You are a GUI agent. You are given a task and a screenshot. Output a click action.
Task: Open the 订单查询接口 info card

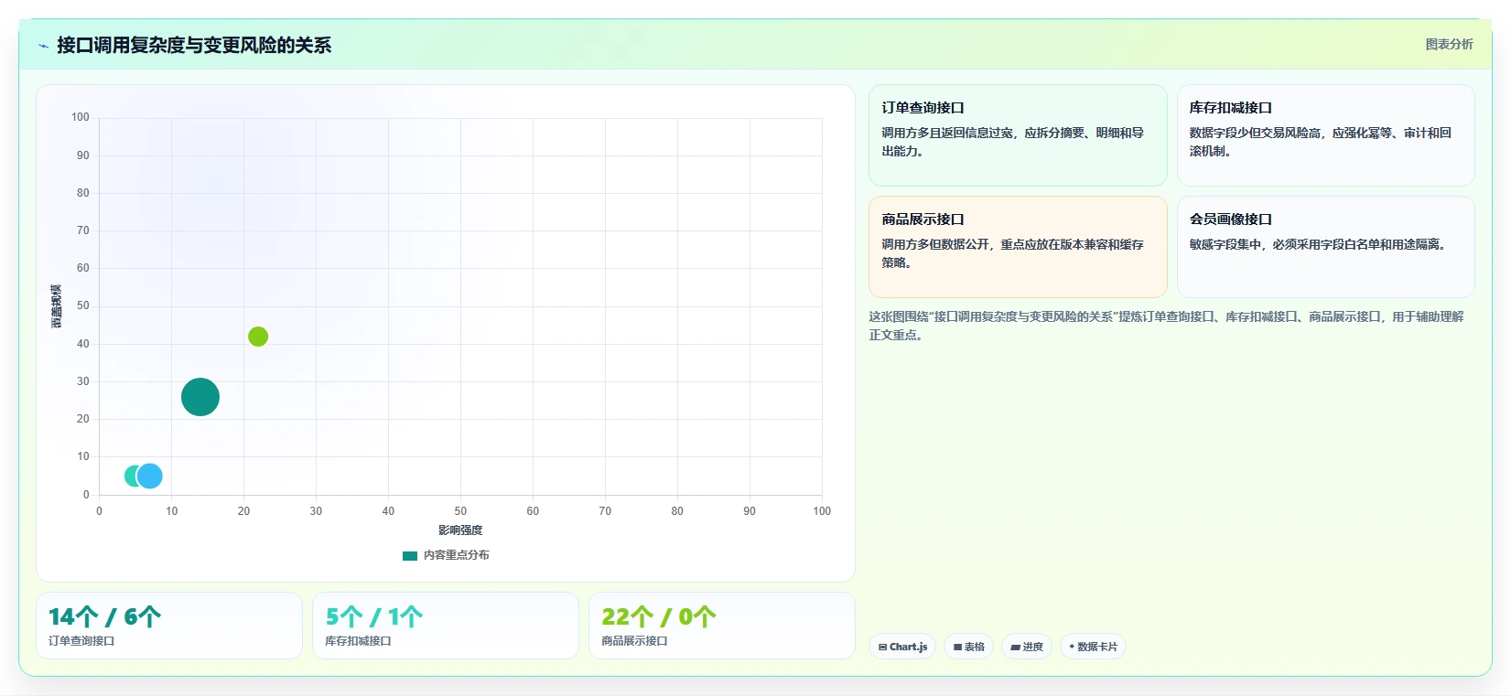(x=1018, y=135)
